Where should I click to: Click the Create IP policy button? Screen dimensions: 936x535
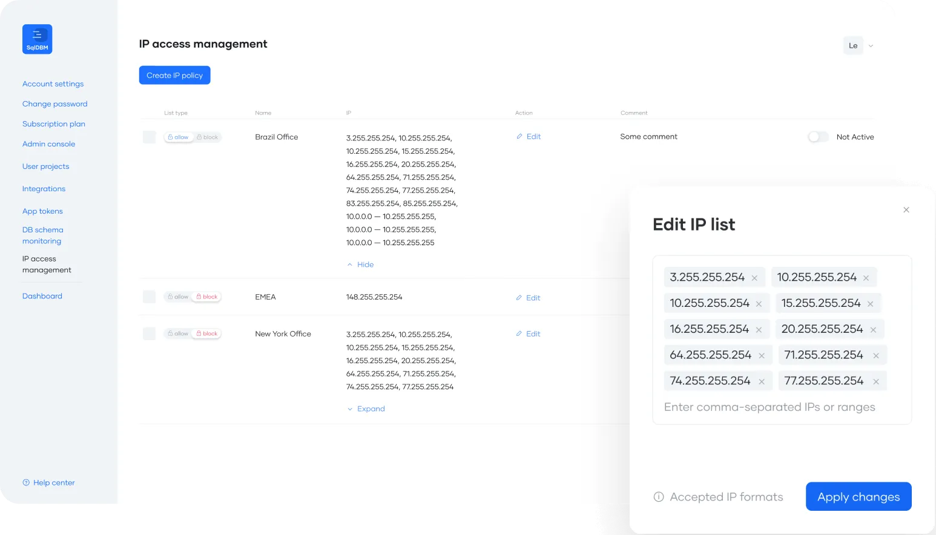(x=174, y=75)
